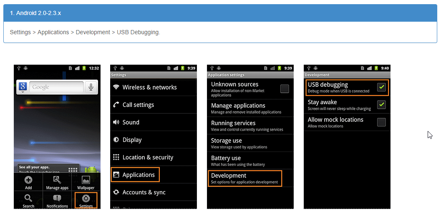Toggle the Allow mock locations checkbox
Image resolution: width=441 pixels, height=214 pixels.
pos(381,122)
